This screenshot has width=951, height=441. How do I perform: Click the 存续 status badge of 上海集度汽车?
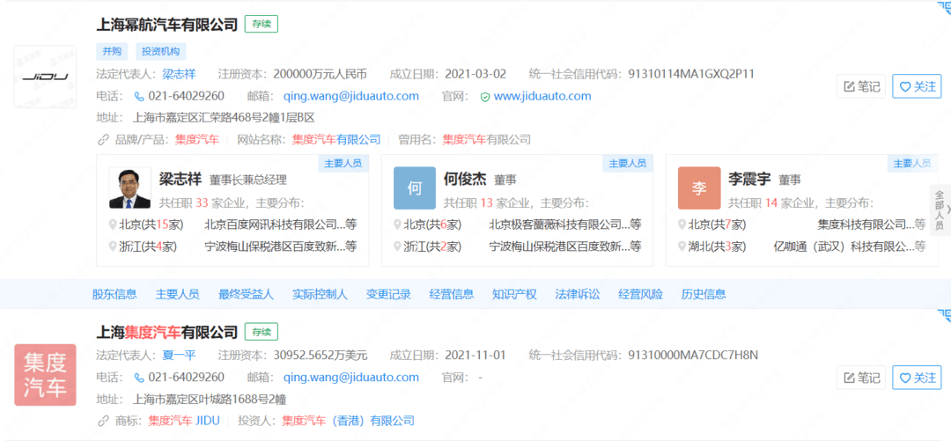[262, 332]
